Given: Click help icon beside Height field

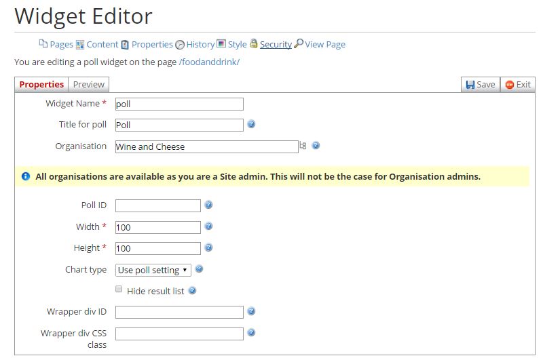Looking at the screenshot, I should click(x=208, y=247).
